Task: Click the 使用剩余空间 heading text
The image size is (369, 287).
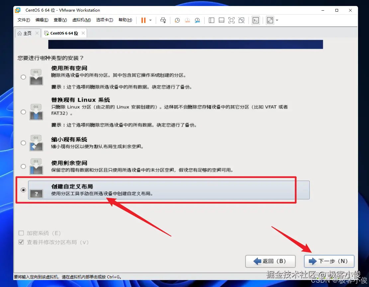Action: 69,163
